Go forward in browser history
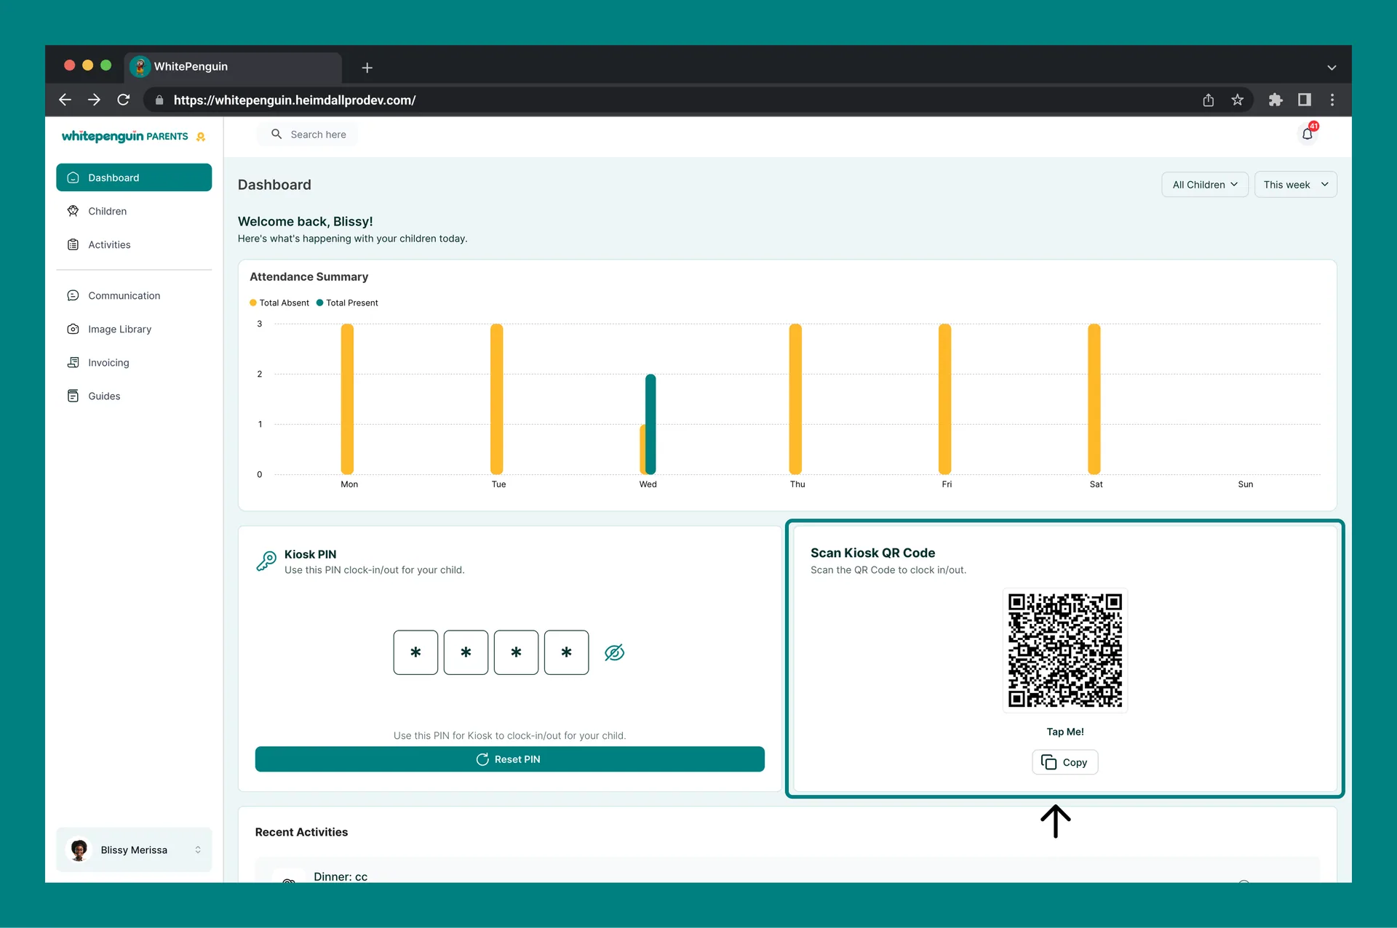Image resolution: width=1397 pixels, height=928 pixels. (94, 100)
